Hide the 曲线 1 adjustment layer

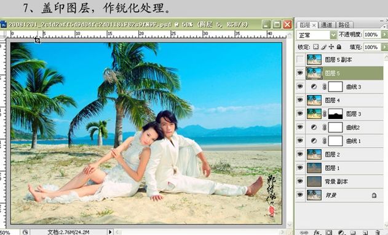(x=300, y=141)
